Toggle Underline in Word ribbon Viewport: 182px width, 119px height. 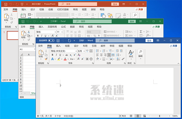coord(60,55)
